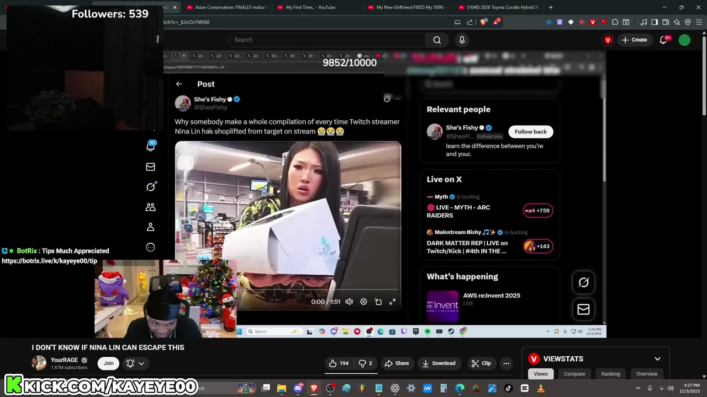Screen dimensions: 707x397
Task: Select the Overview tab in ViewStats
Action: click(x=647, y=374)
